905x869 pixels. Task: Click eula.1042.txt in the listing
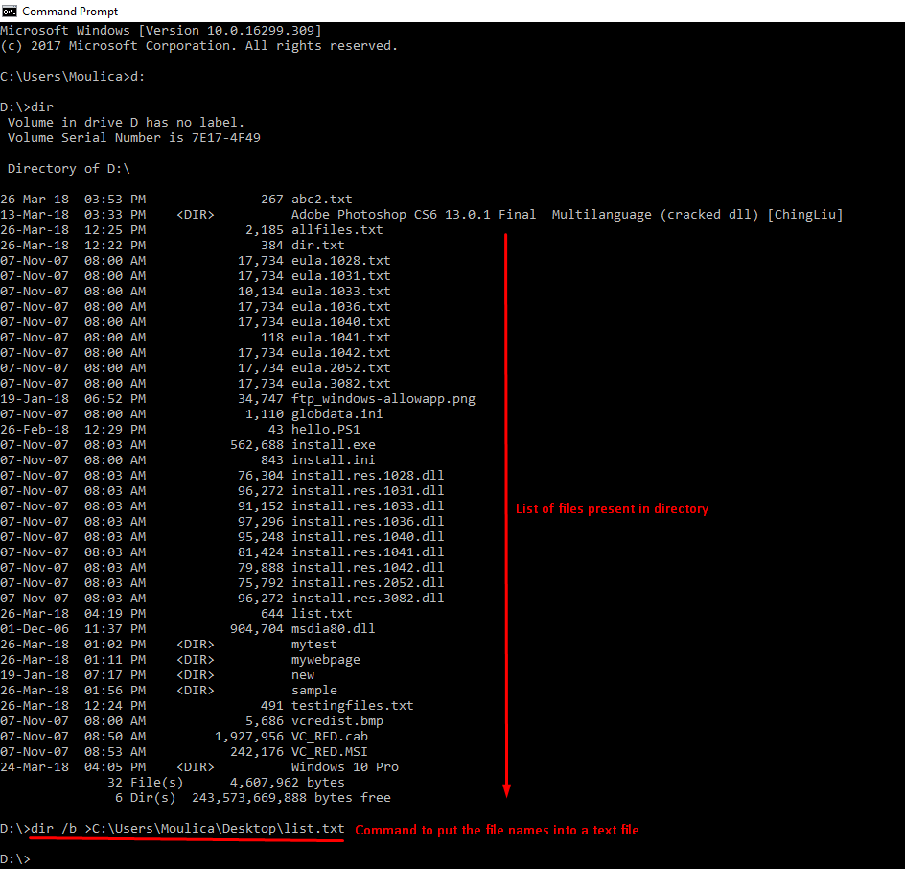[340, 352]
